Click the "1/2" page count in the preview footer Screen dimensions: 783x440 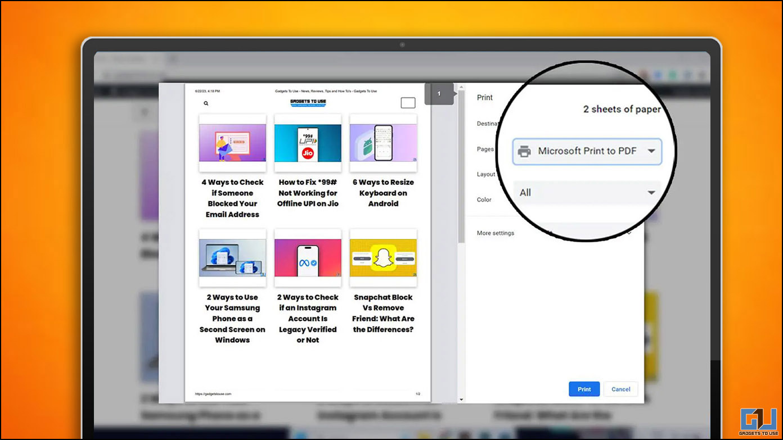coord(418,394)
